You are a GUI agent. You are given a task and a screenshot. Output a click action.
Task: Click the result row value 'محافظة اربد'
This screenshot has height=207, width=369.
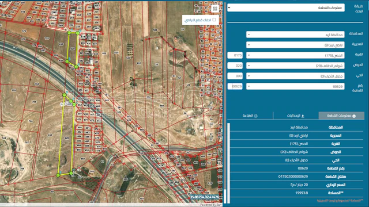tap(299, 127)
